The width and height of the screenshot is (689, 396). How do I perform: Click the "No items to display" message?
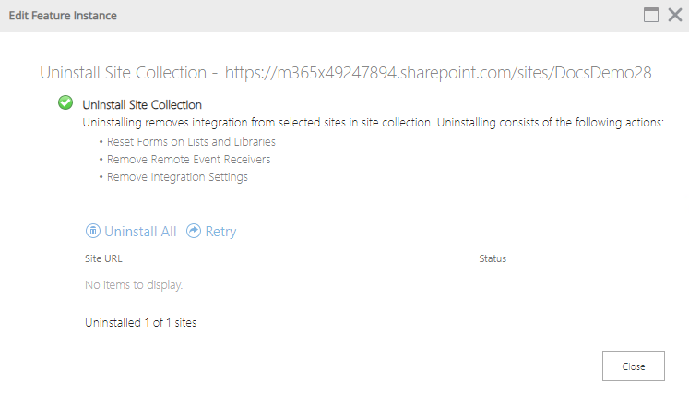point(134,284)
